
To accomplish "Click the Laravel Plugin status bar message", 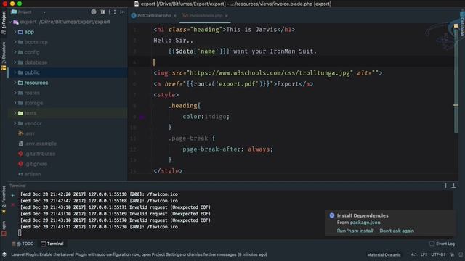I will pyautogui.click(x=139, y=254).
